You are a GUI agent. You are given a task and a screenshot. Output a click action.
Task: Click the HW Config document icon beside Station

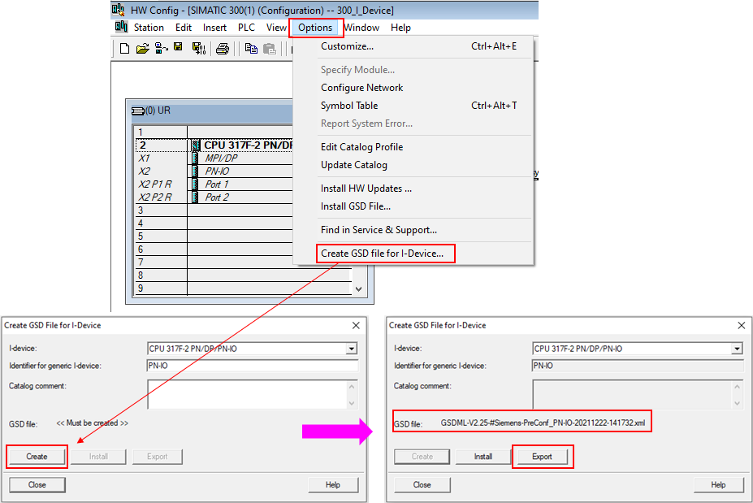(x=122, y=27)
